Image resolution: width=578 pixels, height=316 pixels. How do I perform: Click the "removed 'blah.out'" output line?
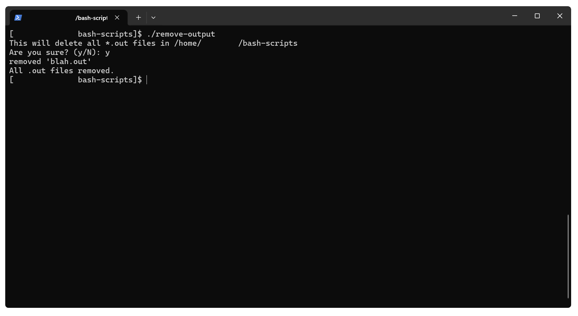coord(50,61)
